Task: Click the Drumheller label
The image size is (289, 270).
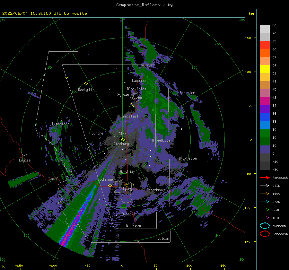Action: [188, 158]
